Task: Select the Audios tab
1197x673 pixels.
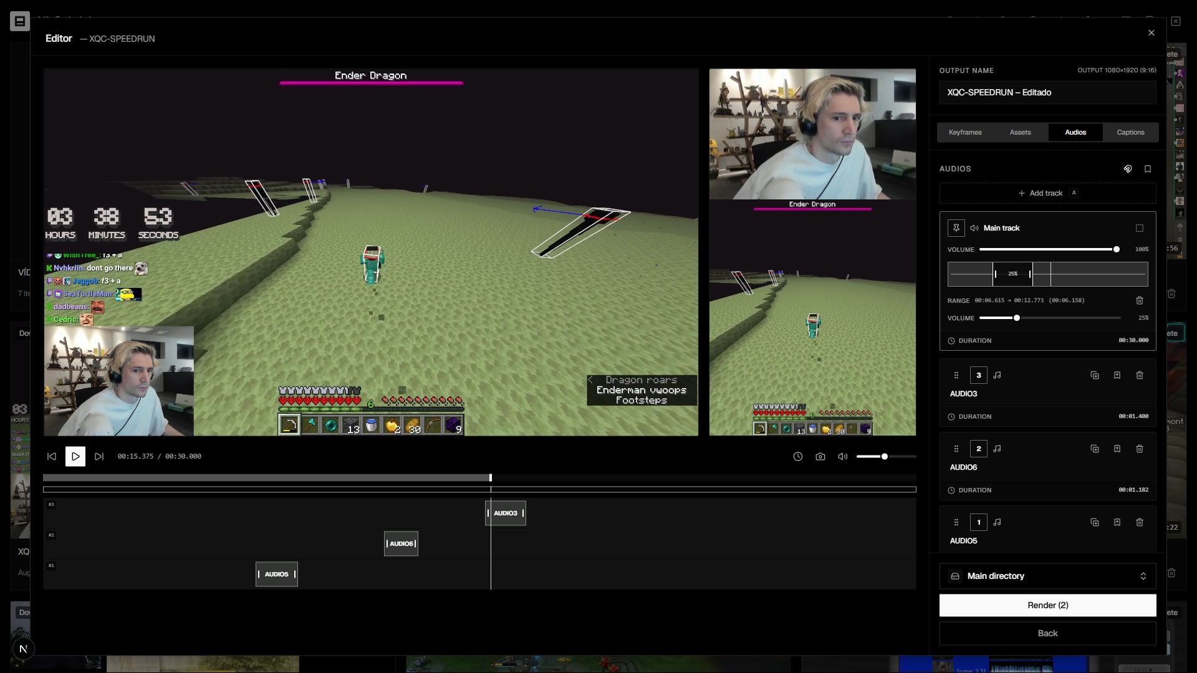Action: pos(1075,132)
